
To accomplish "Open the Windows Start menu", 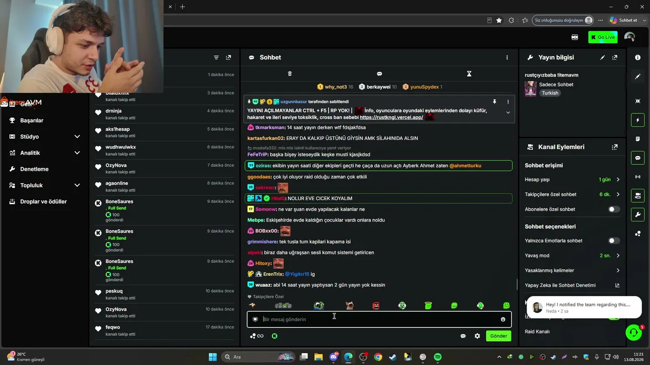I will tap(213, 357).
